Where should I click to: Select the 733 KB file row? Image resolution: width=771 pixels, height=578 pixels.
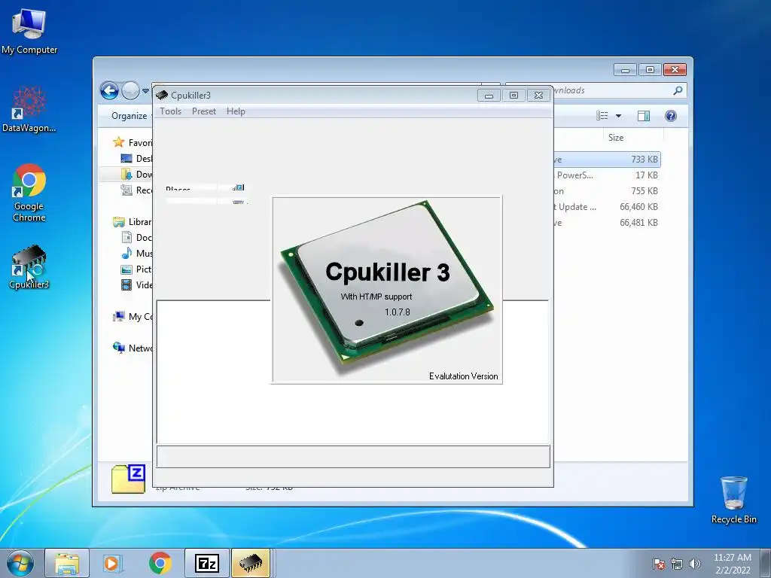[607, 160]
